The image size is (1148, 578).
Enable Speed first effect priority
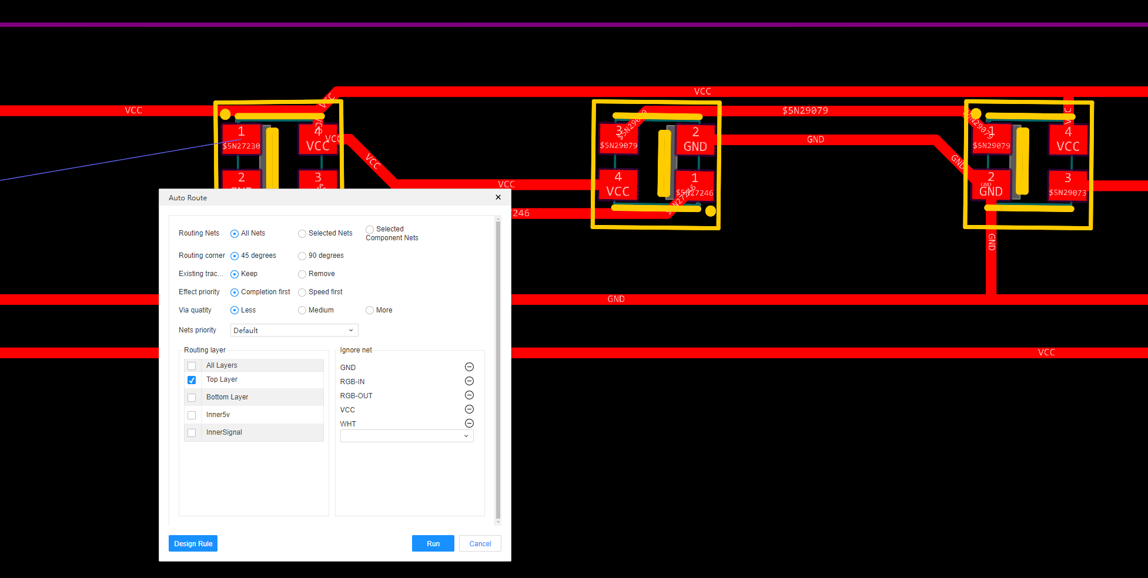302,292
